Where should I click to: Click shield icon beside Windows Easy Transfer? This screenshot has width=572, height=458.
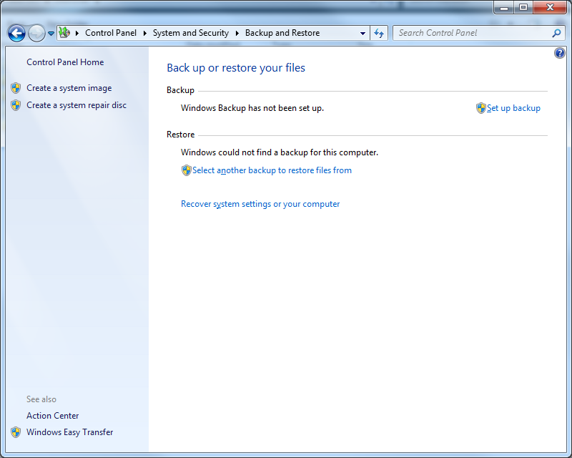tap(16, 432)
